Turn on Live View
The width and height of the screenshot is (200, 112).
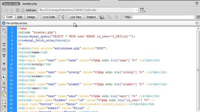76,17
